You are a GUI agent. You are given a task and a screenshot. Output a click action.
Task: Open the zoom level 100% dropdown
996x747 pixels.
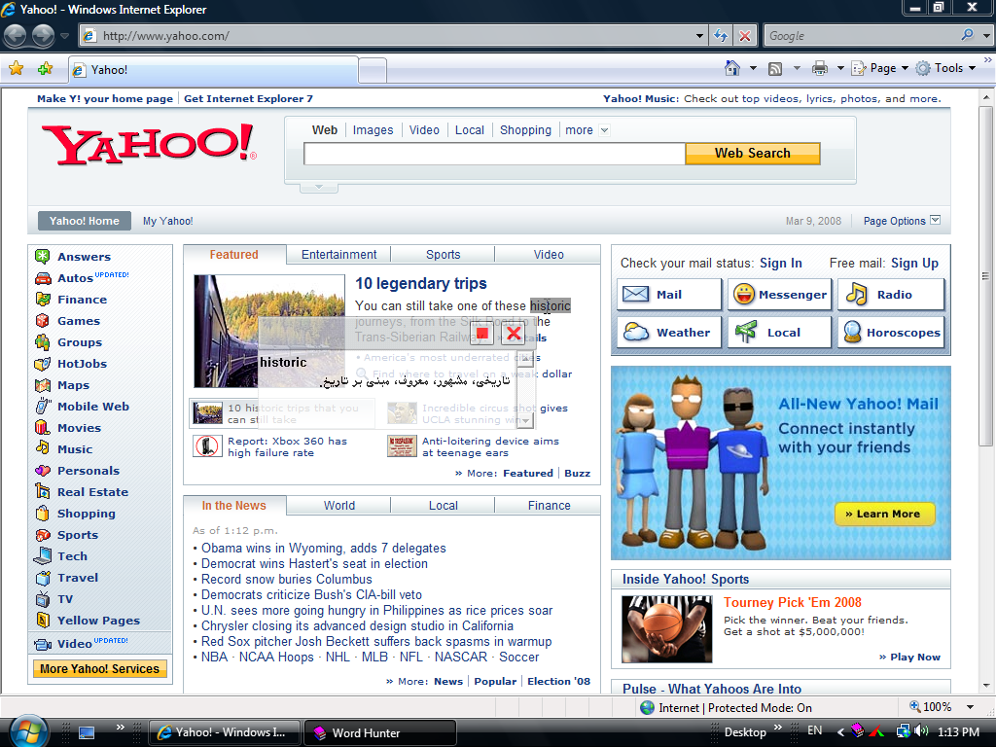(x=970, y=707)
